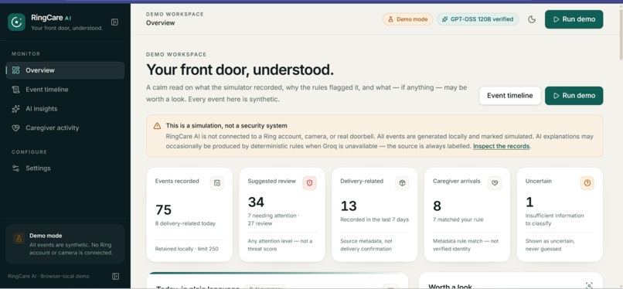Click the Delivery-related package icon
This screenshot has height=289, width=623.
pyautogui.click(x=402, y=183)
